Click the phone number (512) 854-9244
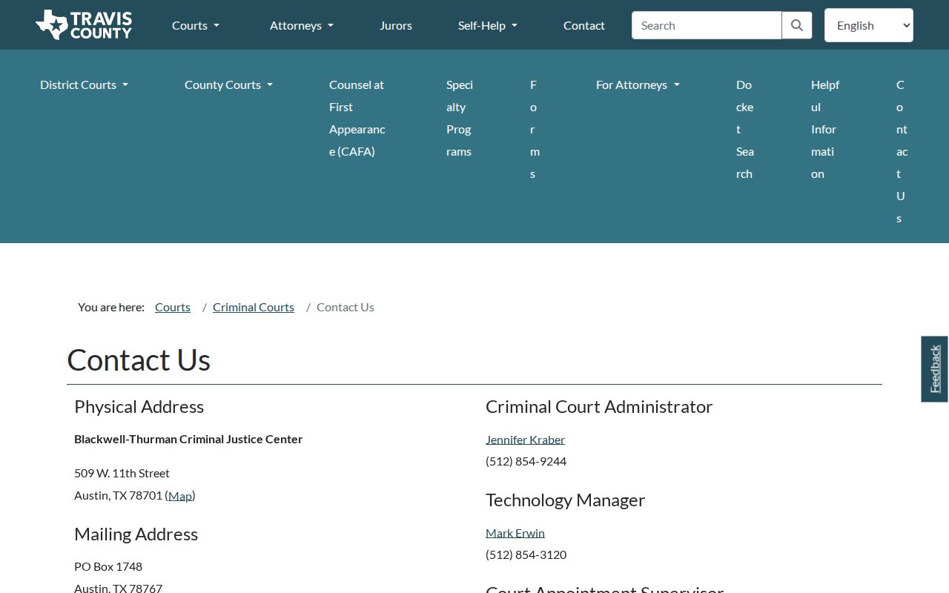Image resolution: width=949 pixels, height=593 pixels. (x=526, y=461)
